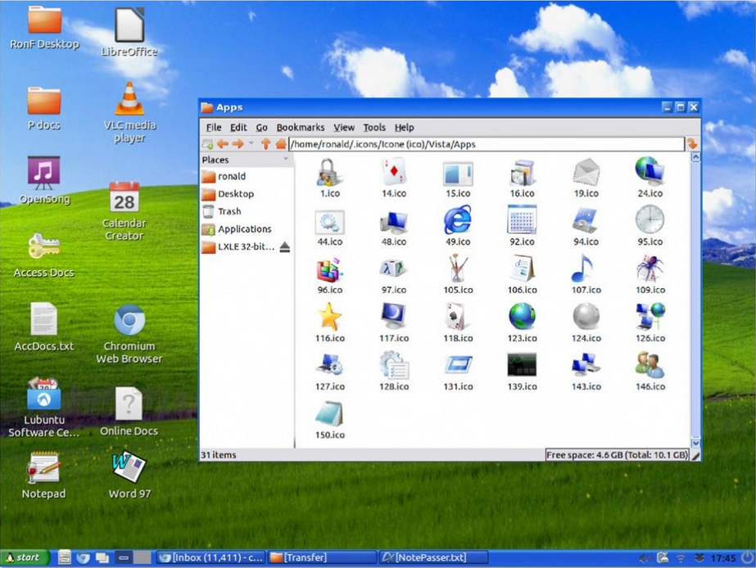This screenshot has width=756, height=568.
Task: Open the Bookmarks menu
Action: [300, 127]
